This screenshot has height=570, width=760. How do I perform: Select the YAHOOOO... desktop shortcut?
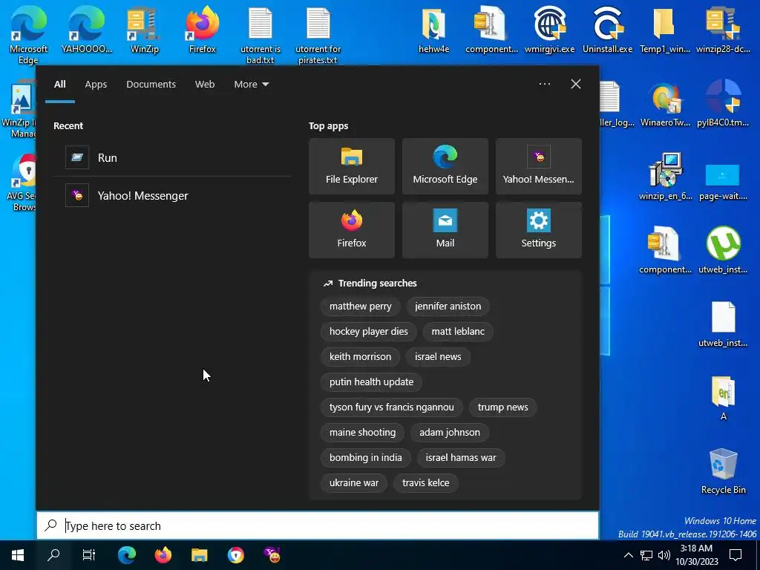pyautogui.click(x=87, y=30)
